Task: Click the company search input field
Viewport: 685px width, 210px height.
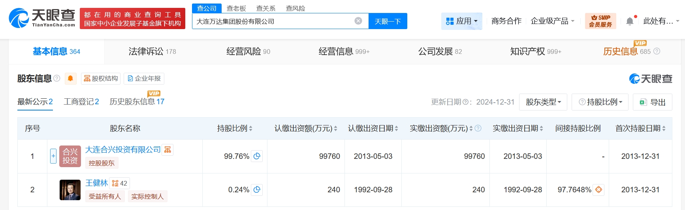Action: tap(273, 21)
